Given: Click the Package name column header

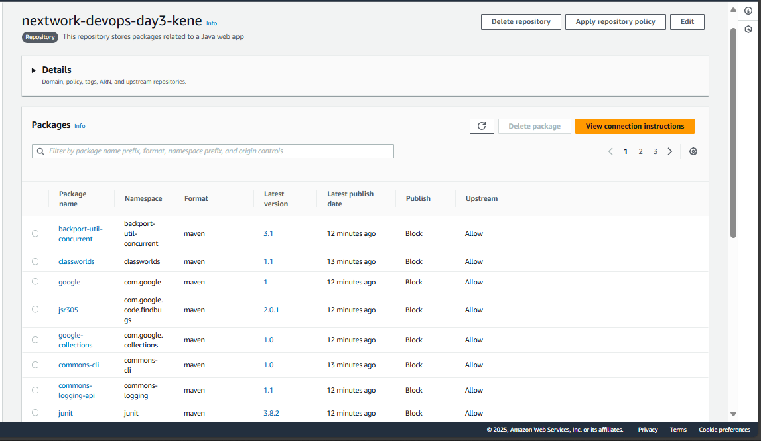Looking at the screenshot, I should click(73, 199).
